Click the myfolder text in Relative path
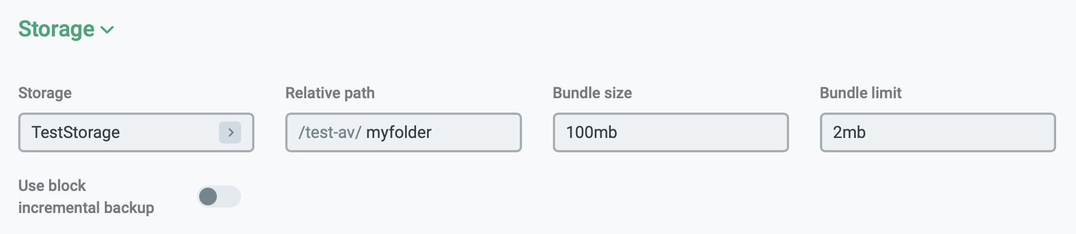The image size is (1076, 234). coord(398,132)
